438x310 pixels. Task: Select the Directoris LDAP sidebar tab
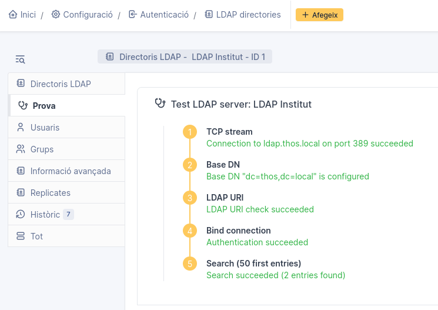[66, 84]
